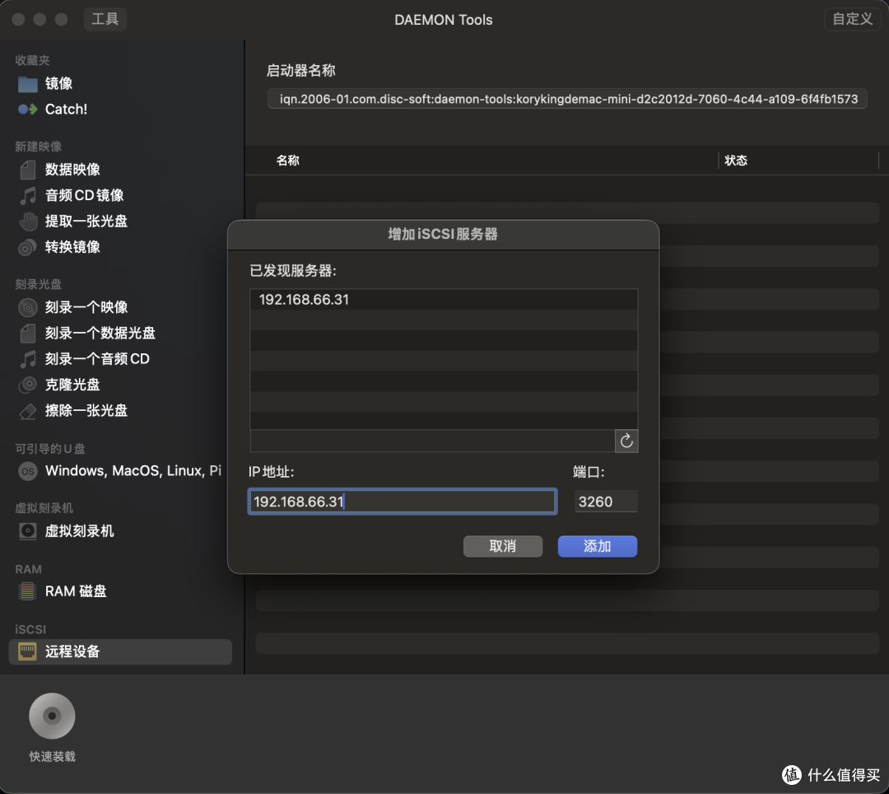Open 数据映像 label in sidebar
Image resolution: width=889 pixels, height=794 pixels.
72,170
